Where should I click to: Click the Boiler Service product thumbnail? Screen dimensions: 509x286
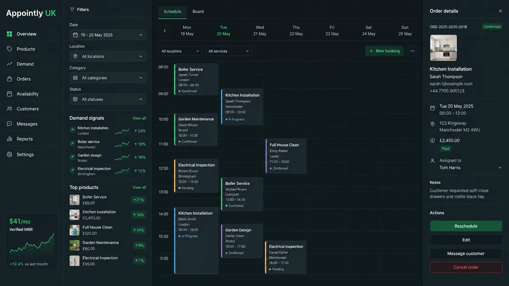point(75,200)
